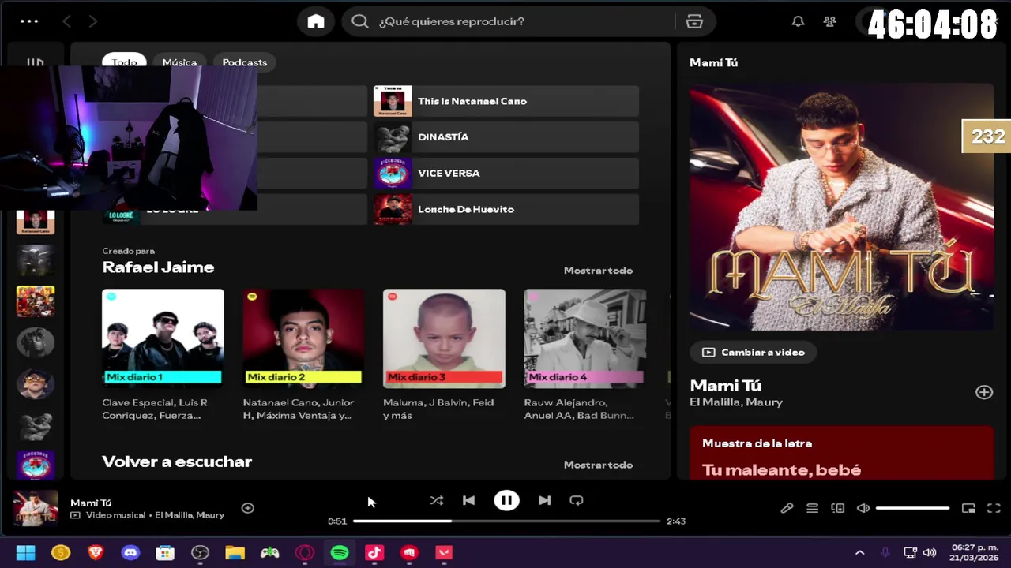This screenshot has height=568, width=1011.
Task: Open Discord from taskbar
Action: click(130, 553)
